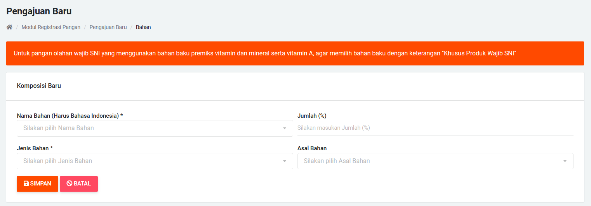Open the Jenis Bahan selection box
Image resolution: width=591 pixels, height=206 pixels.
tap(148, 161)
